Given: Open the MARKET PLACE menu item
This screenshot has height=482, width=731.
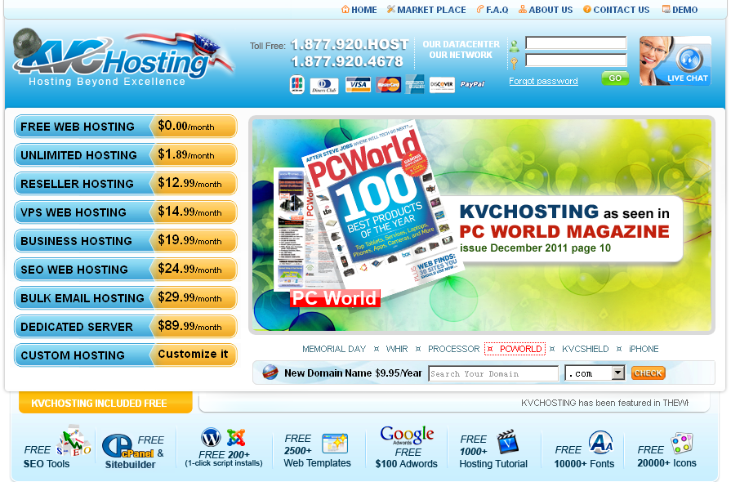Looking at the screenshot, I should coord(431,10).
